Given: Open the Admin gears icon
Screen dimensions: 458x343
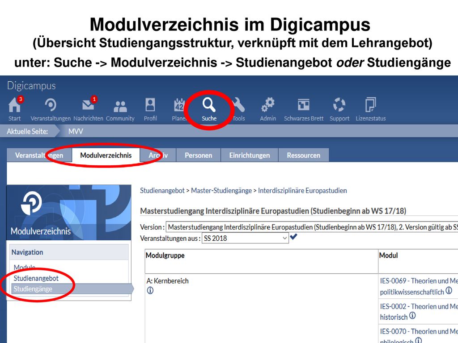Looking at the screenshot, I should pos(268,105).
